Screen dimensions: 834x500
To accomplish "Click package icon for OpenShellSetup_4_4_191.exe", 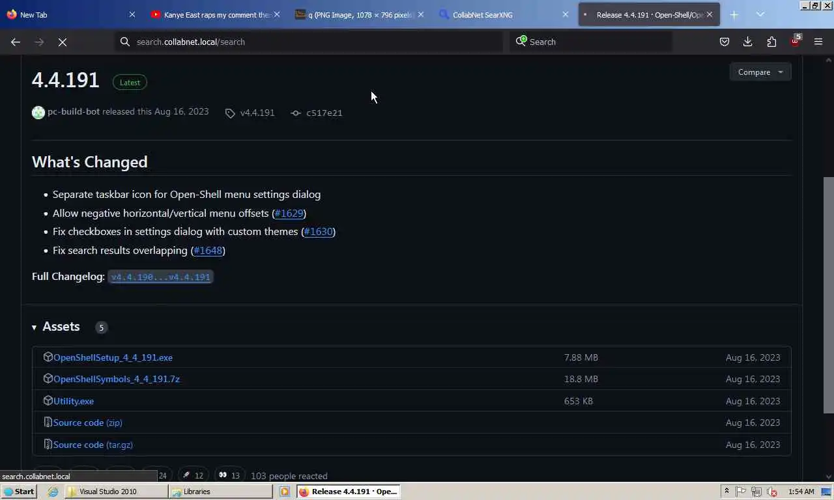I will click(x=48, y=357).
